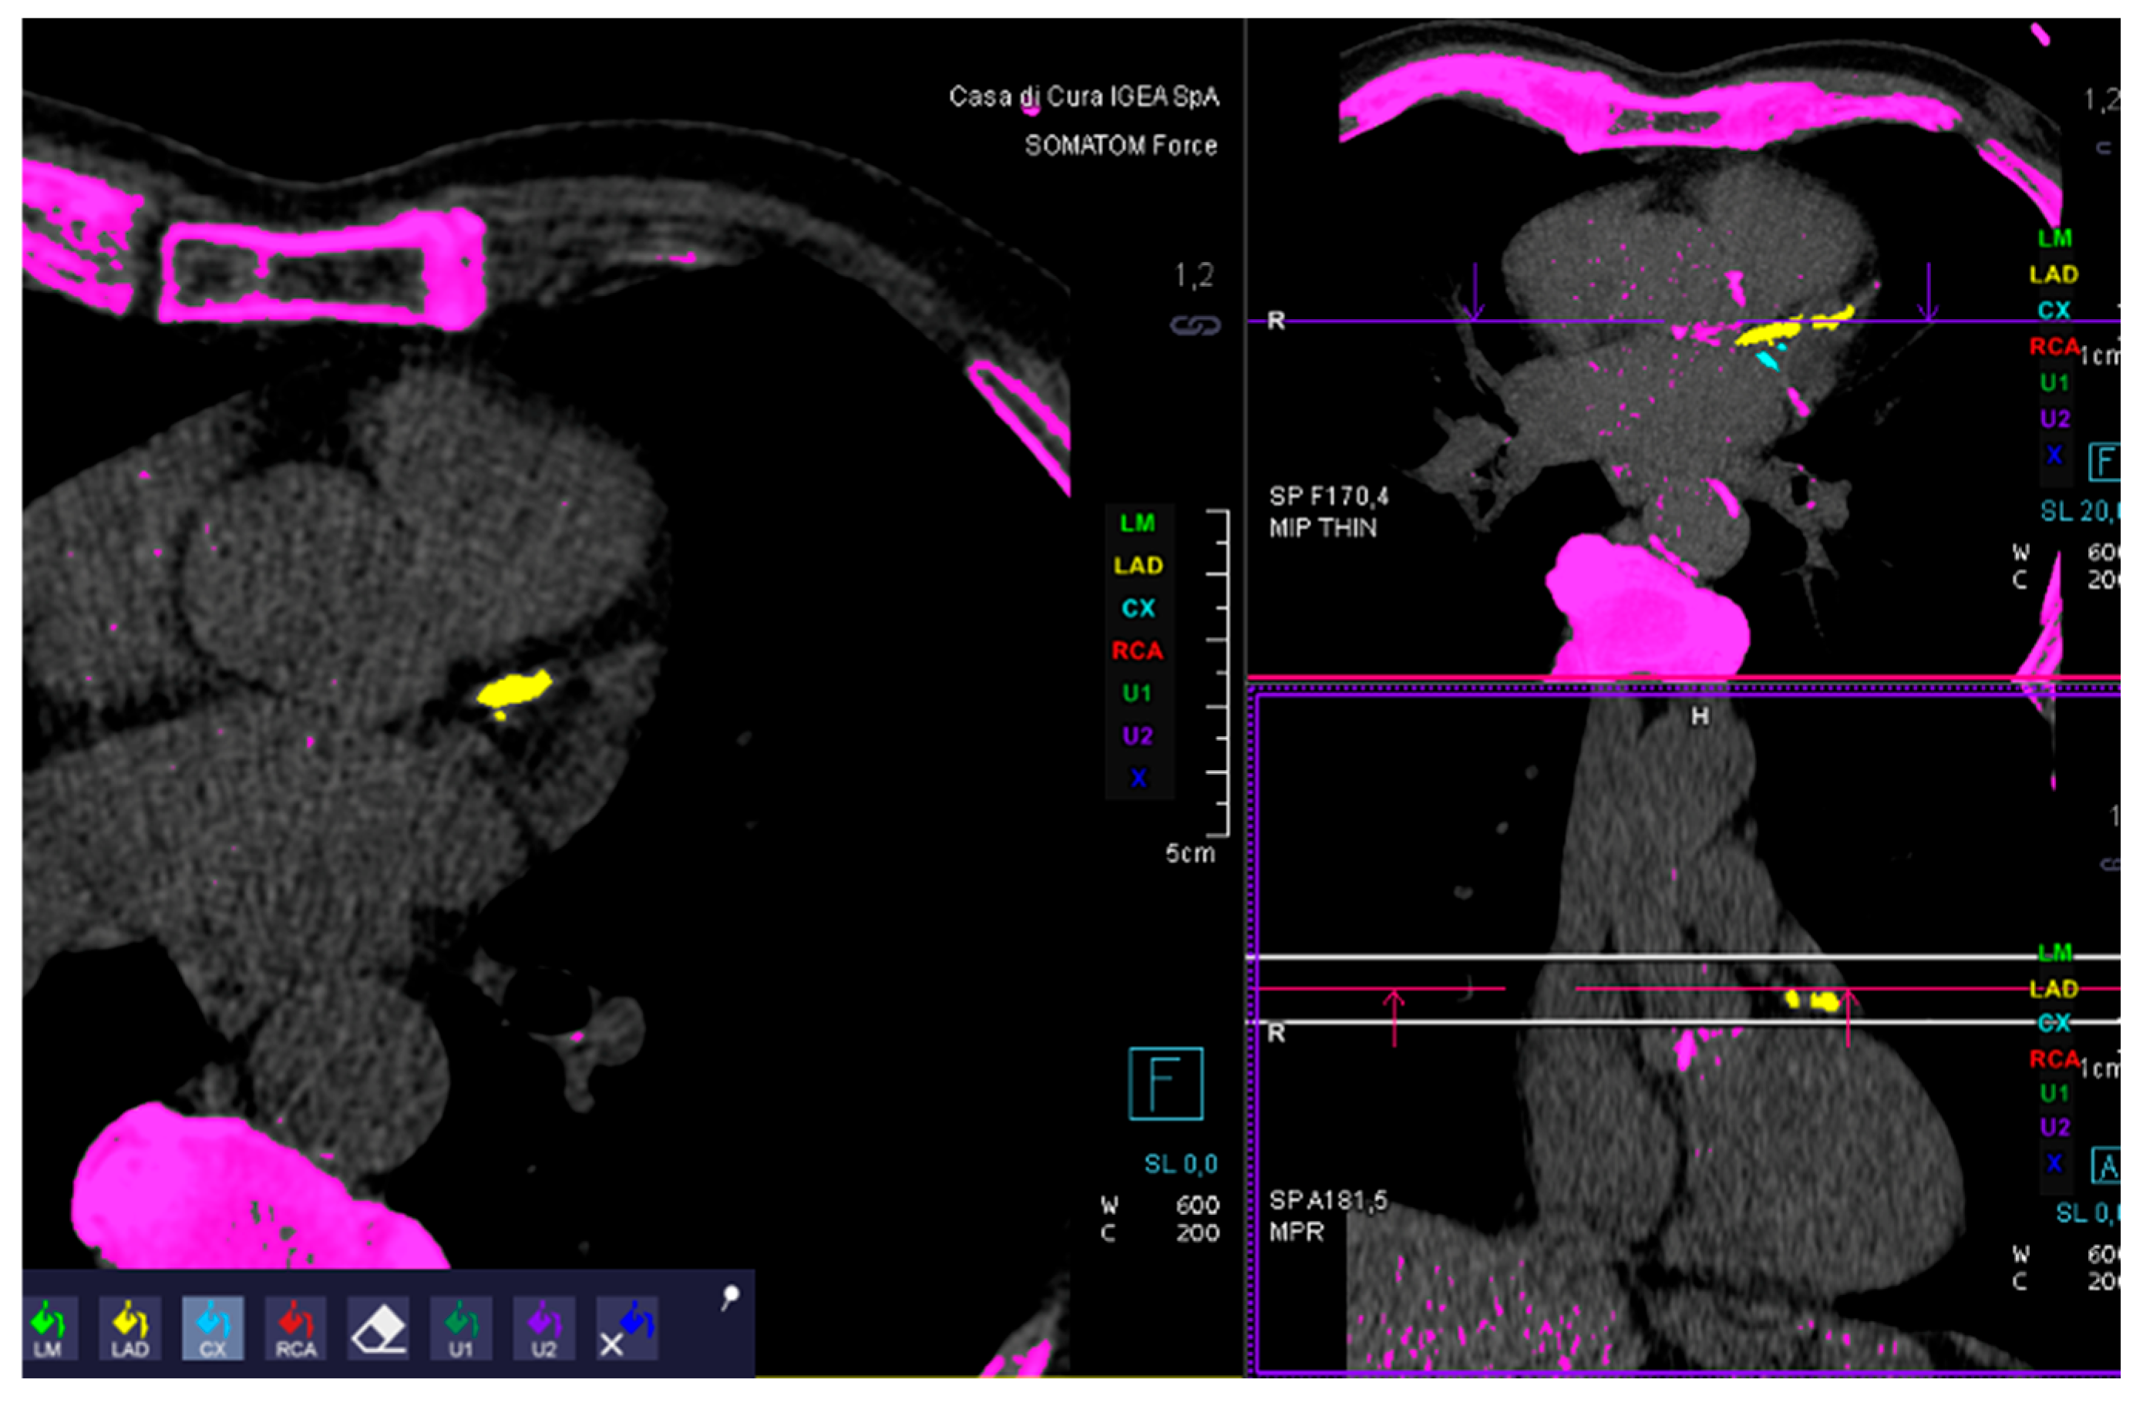Click the MPR rendering mode label

click(x=1297, y=1233)
